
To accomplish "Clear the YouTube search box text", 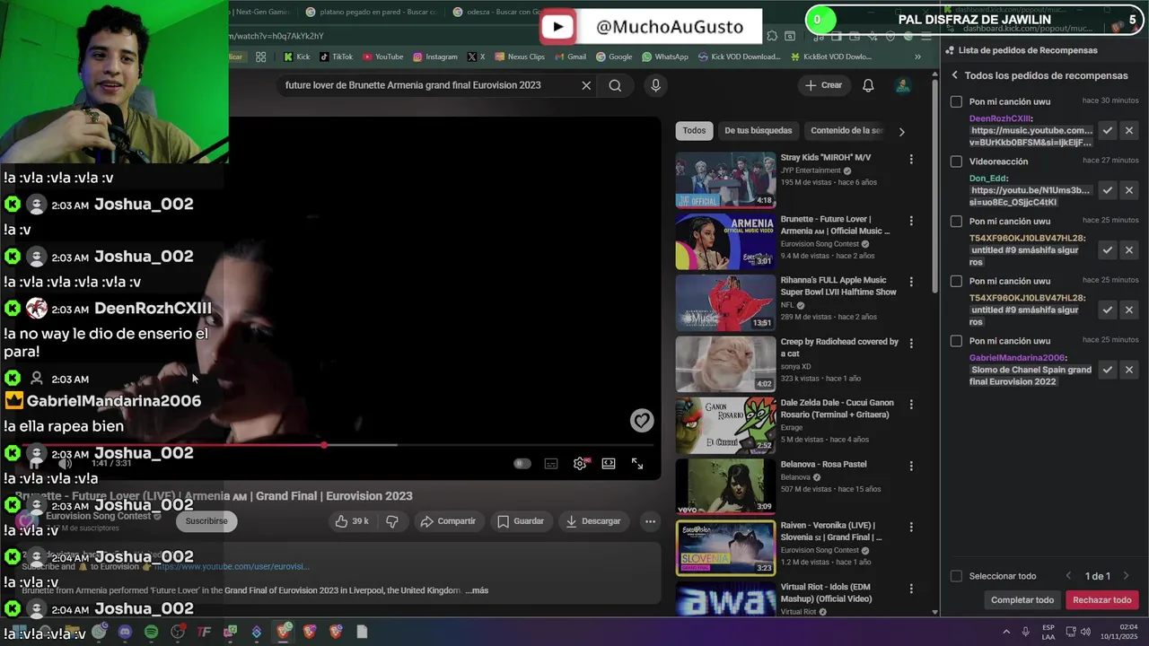I will click(x=586, y=85).
